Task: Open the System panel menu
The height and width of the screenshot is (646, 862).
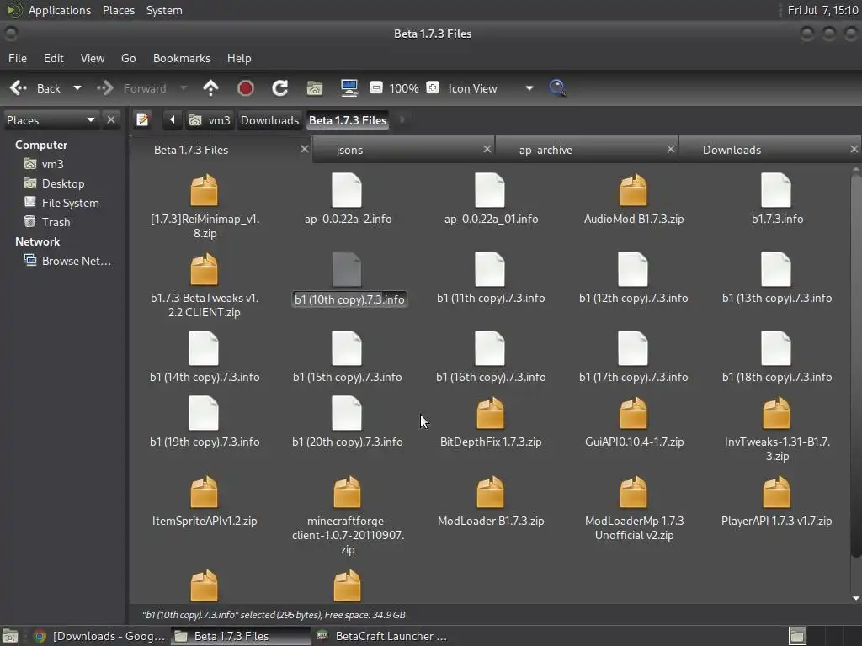Action: point(164,10)
